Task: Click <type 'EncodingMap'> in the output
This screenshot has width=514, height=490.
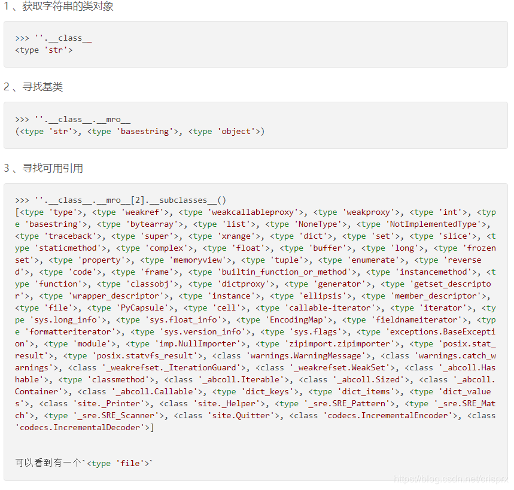Action: coord(284,320)
